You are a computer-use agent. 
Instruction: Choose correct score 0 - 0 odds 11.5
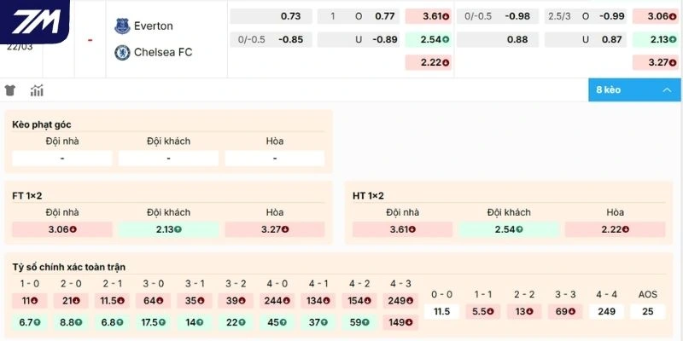[441, 311]
